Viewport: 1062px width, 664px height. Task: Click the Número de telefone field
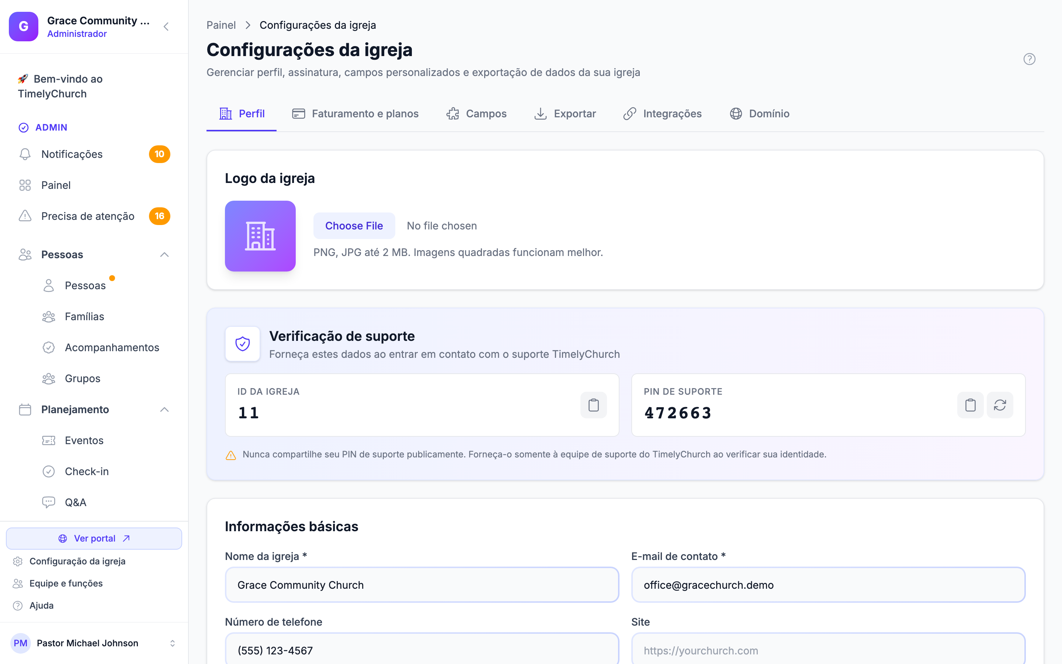coord(422,649)
